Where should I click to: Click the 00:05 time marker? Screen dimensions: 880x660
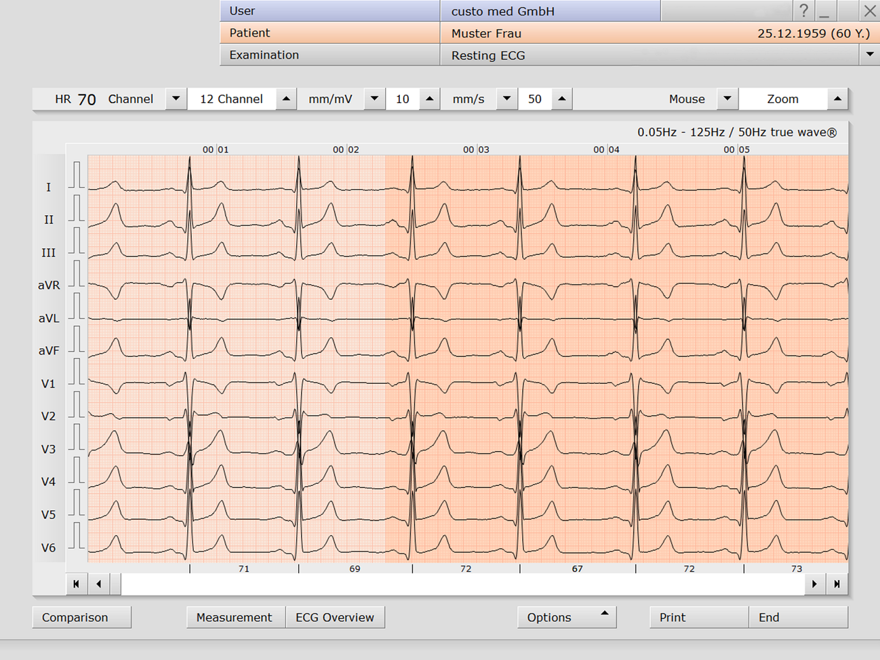tap(737, 150)
